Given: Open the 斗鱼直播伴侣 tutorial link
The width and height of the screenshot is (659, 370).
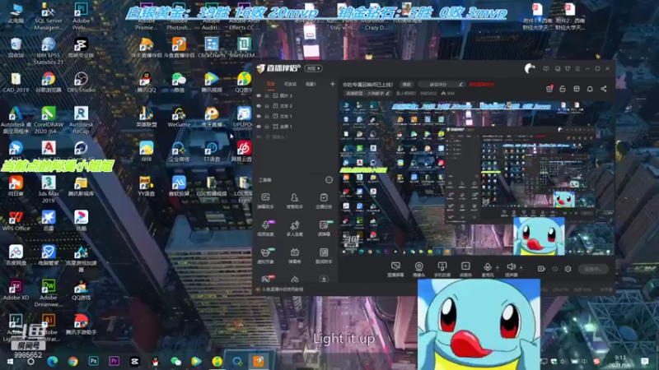Looking at the screenshot, I should tap(282, 289).
